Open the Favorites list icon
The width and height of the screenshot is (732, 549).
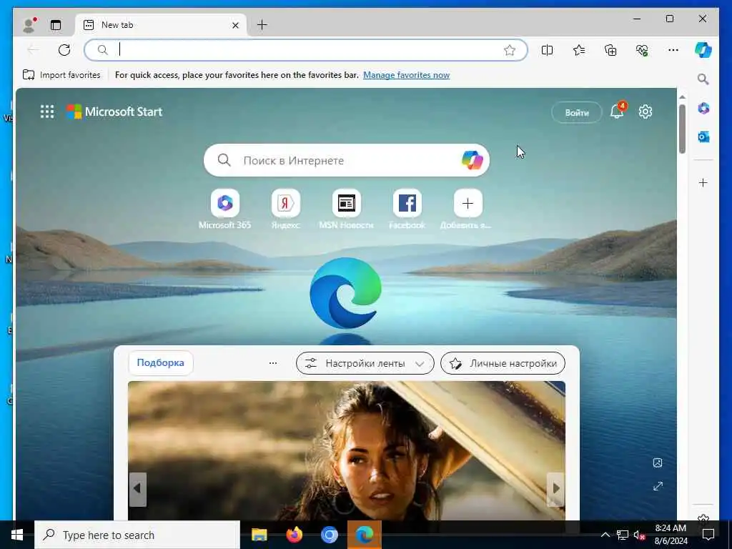(579, 50)
